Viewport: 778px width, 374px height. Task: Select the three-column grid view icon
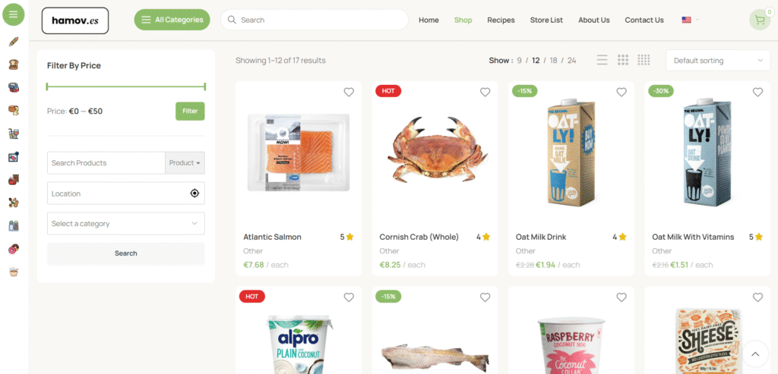[623, 60]
